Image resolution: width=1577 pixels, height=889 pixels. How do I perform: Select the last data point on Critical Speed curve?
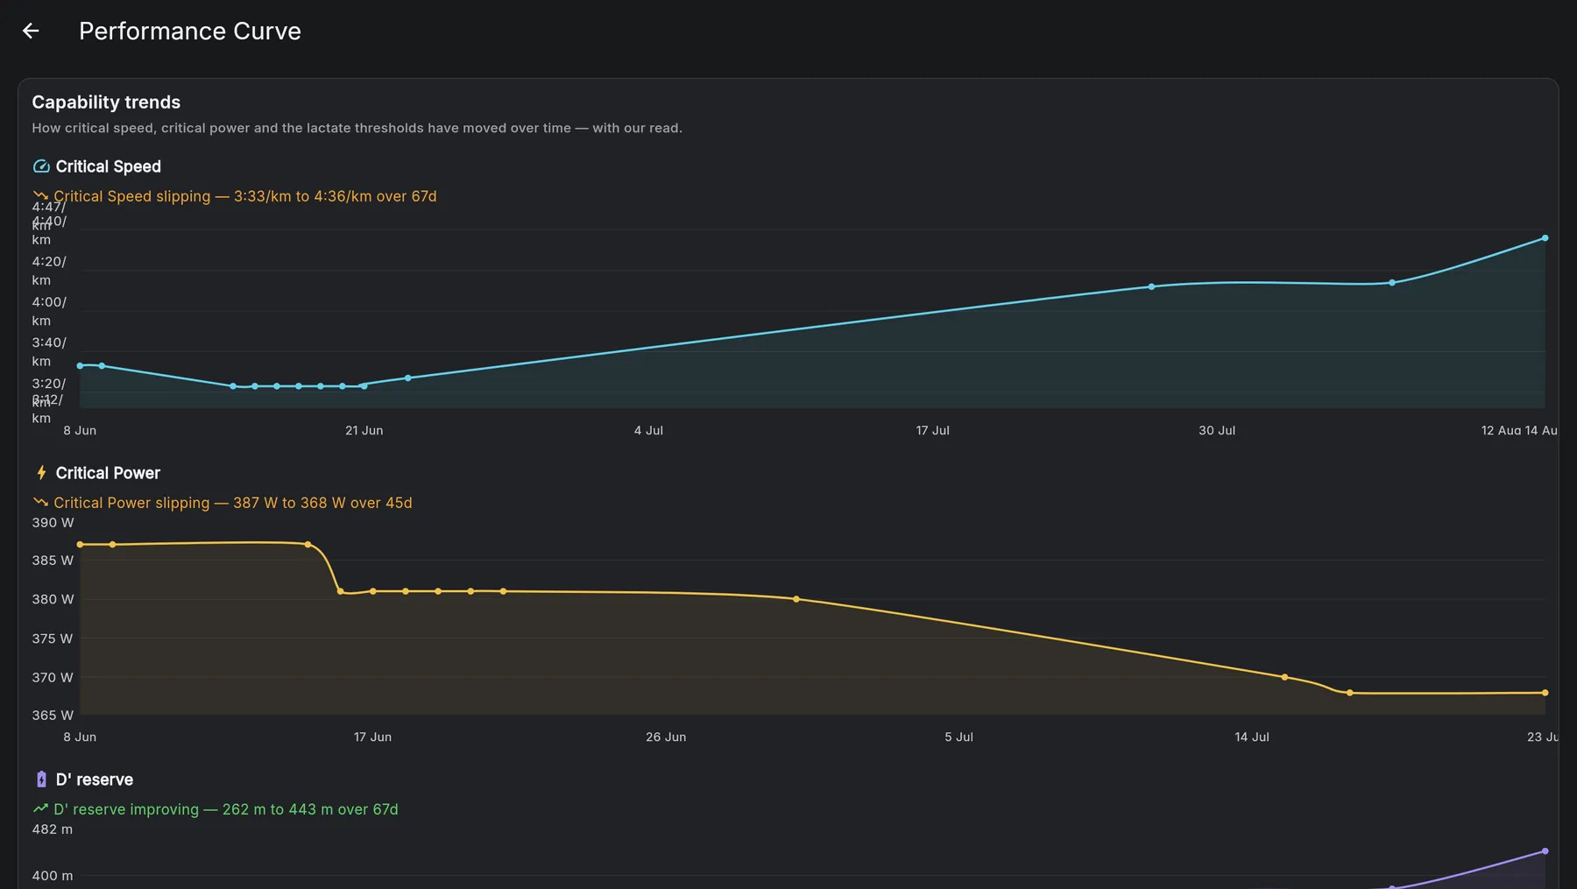pos(1545,238)
